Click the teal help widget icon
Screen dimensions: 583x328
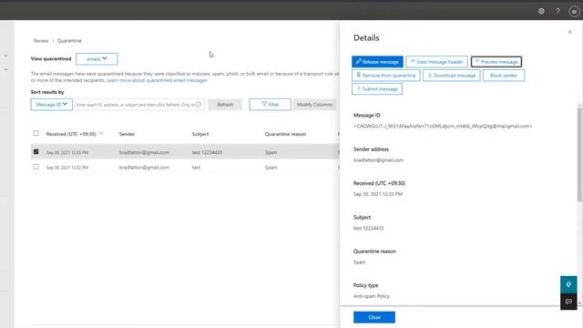568,284
